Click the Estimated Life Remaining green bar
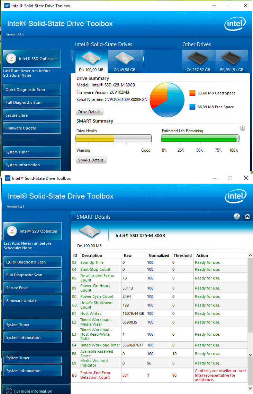Image resolution: width=253 pixels, height=394 pixels. coord(200,138)
